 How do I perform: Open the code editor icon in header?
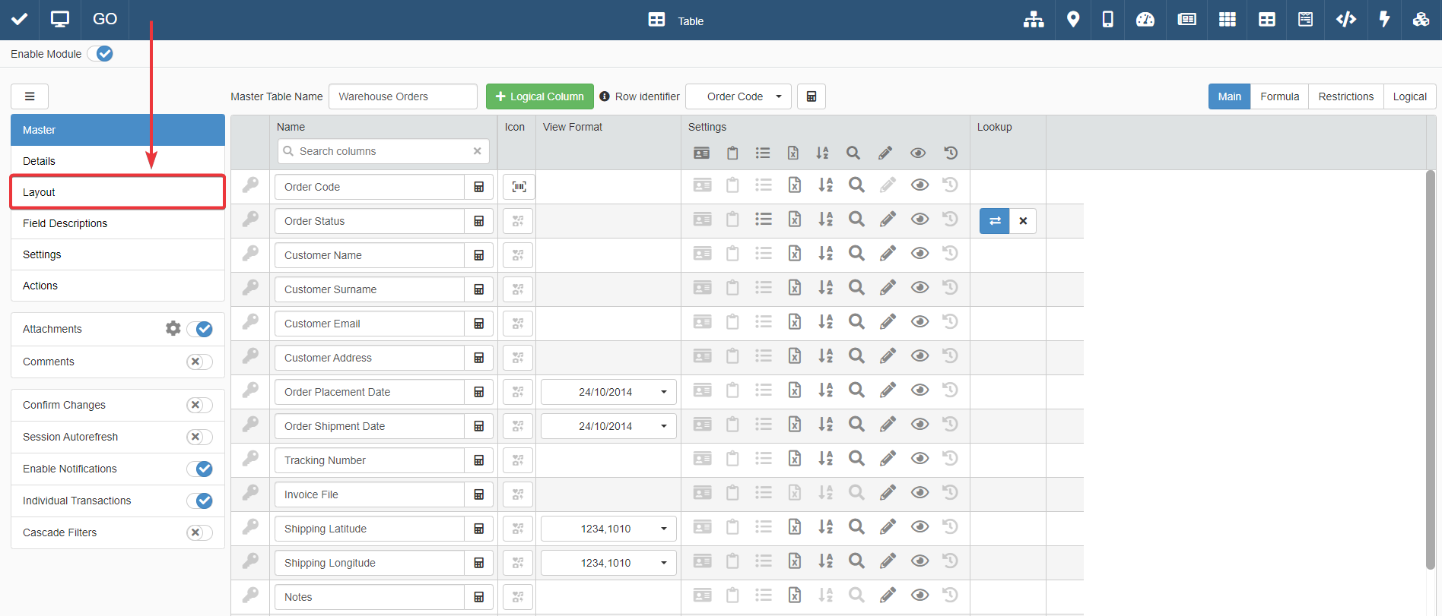click(1345, 20)
